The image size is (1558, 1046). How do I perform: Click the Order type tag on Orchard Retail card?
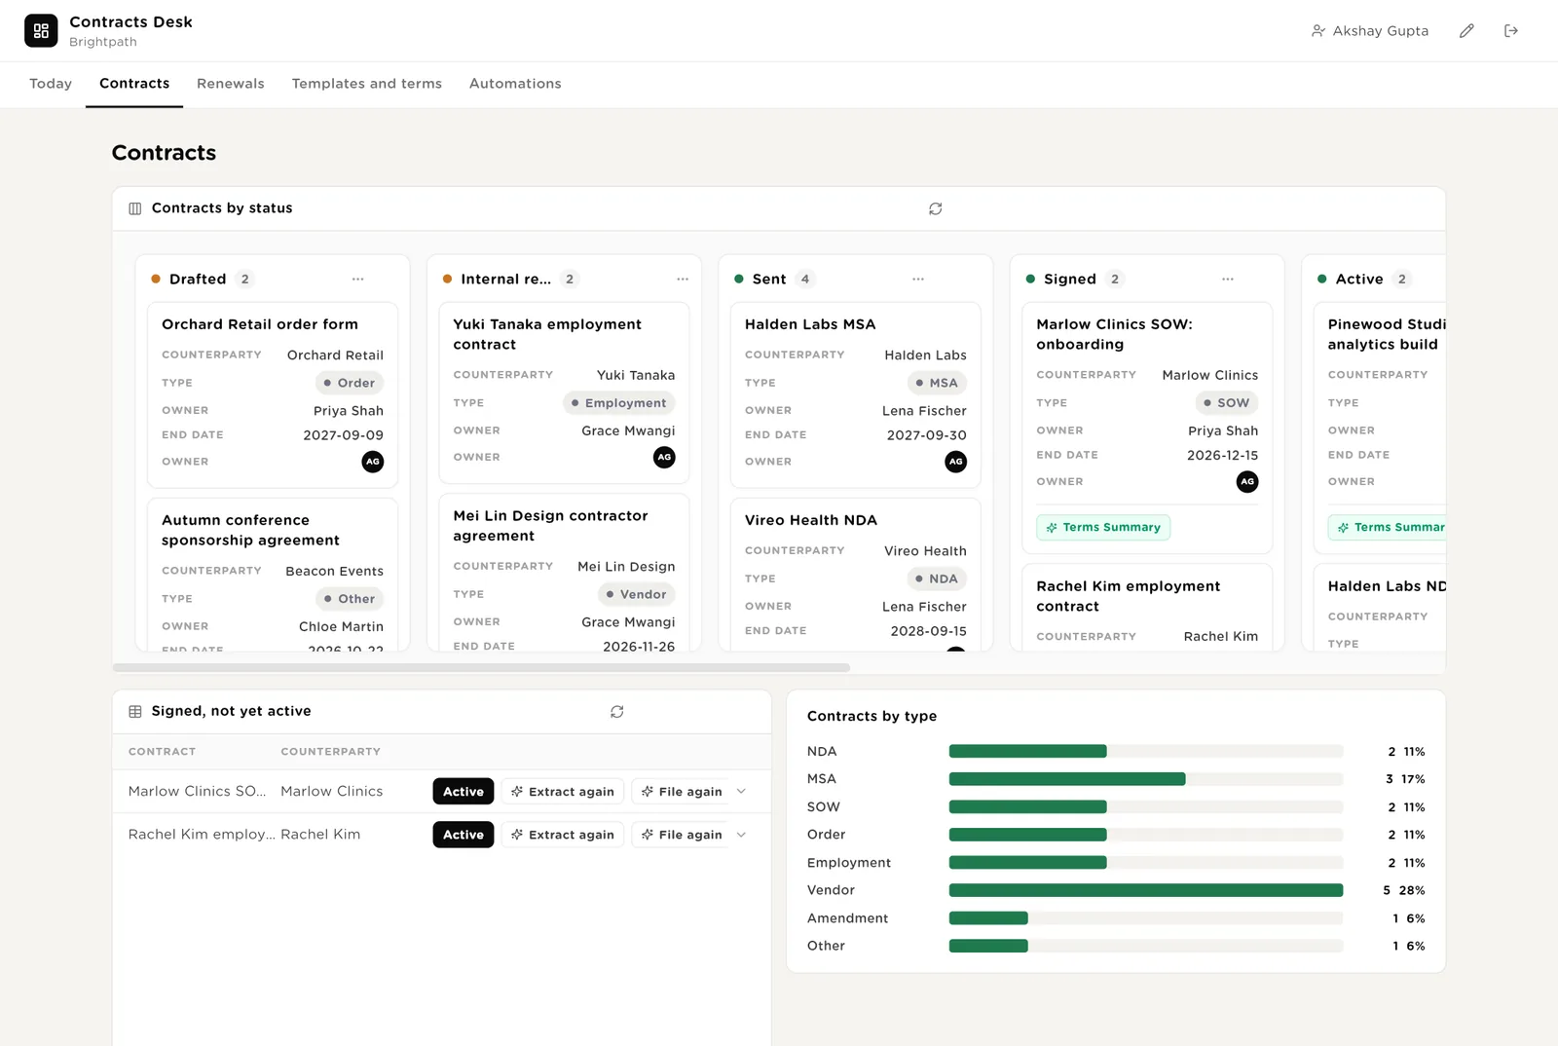coord(350,384)
